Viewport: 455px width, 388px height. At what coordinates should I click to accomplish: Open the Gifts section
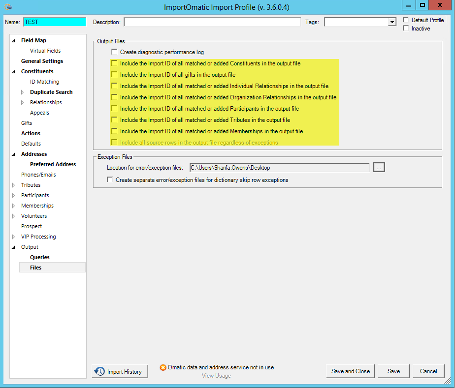pos(27,123)
